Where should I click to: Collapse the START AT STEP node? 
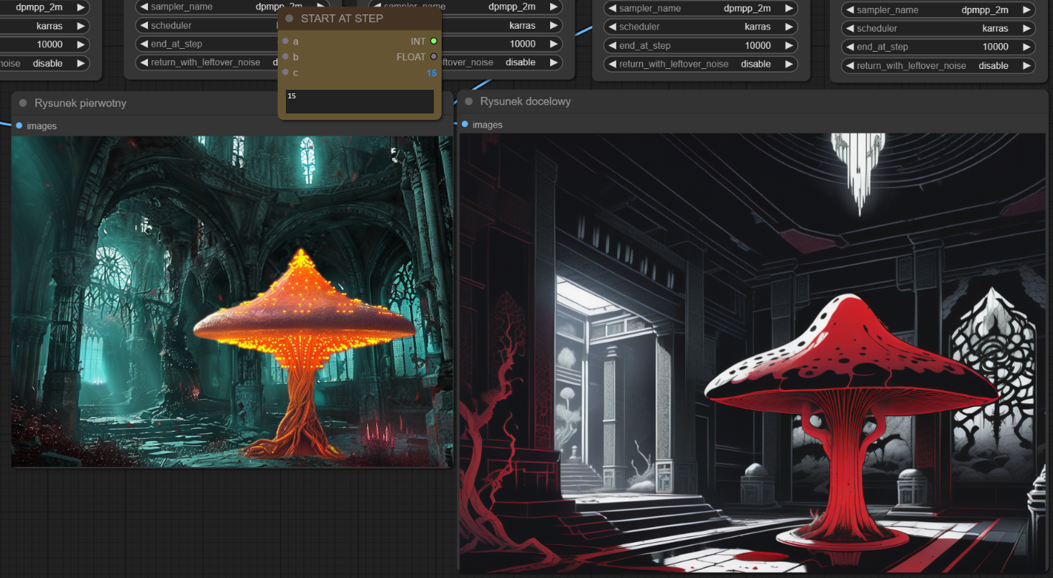tap(289, 19)
